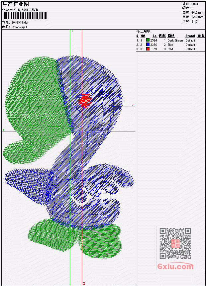The height and width of the screenshot is (286, 206).
Task: Click the height value 96.0 mm
Action: [197, 13]
